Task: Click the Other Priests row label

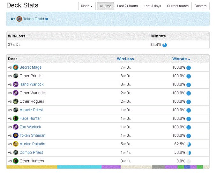Action: [31, 76]
